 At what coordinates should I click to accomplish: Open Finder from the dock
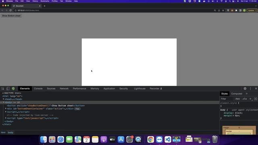(x=44, y=140)
